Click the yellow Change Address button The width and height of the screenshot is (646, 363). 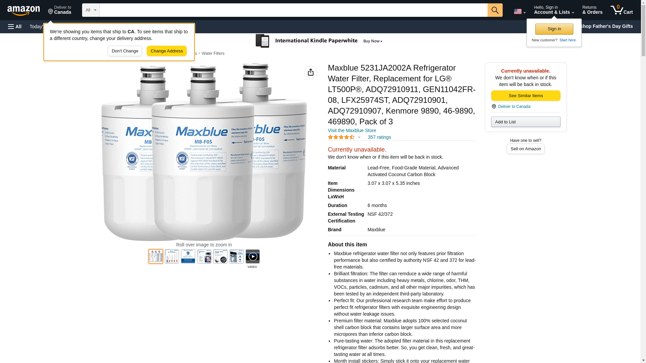tap(167, 51)
